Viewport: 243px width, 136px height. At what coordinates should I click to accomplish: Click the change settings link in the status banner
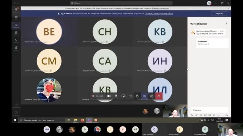click(160, 8)
